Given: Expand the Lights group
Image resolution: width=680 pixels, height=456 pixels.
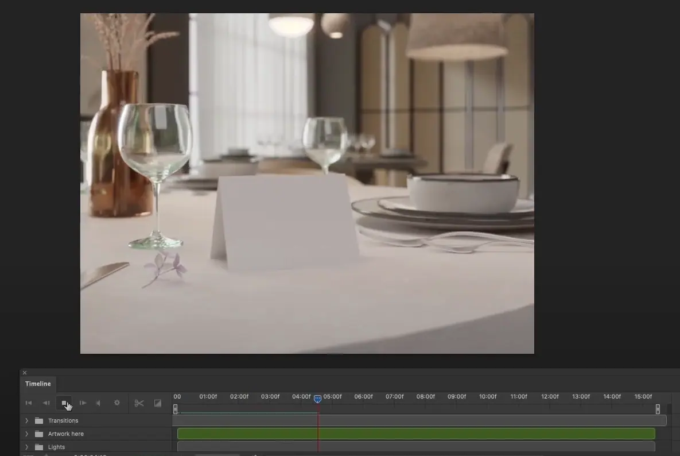Looking at the screenshot, I should 26,447.
